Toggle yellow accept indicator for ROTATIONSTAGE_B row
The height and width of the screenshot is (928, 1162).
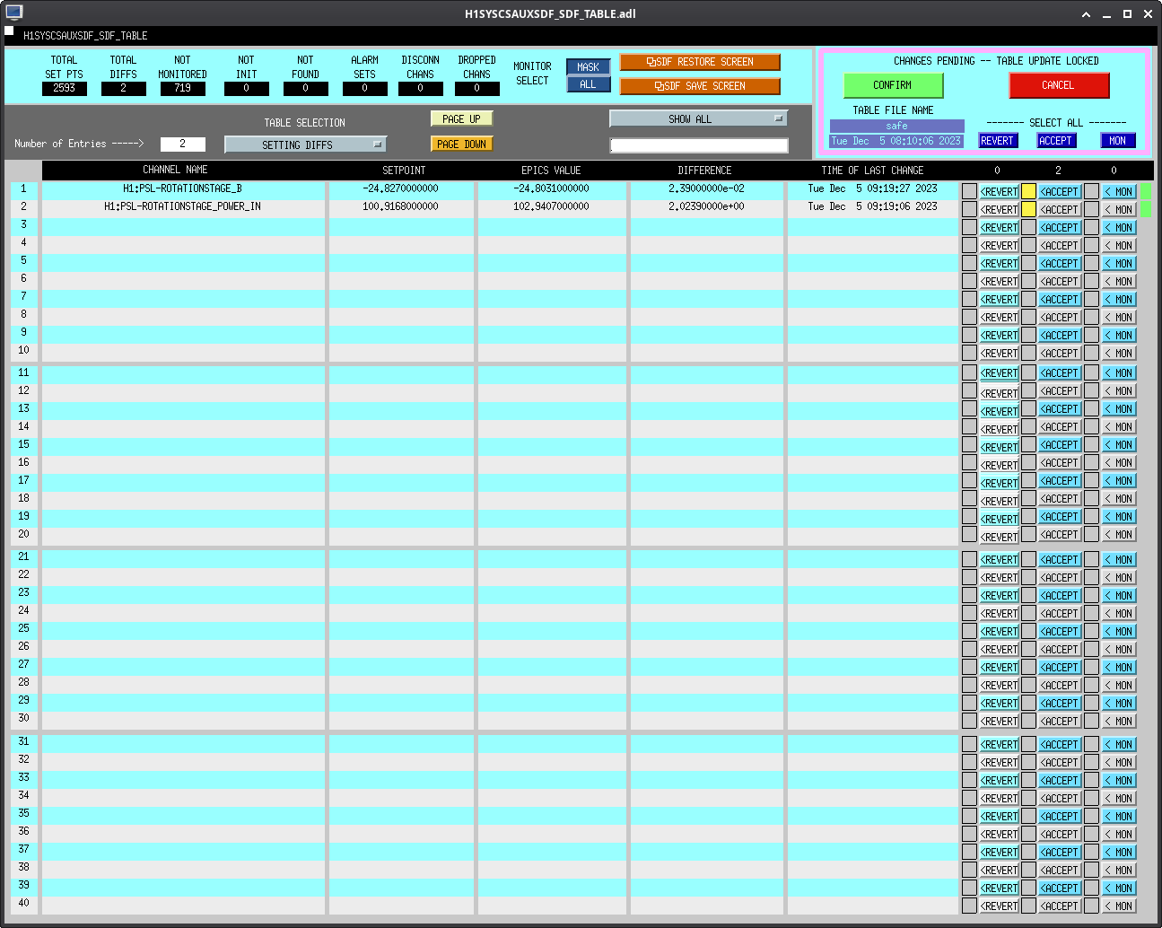(x=1028, y=191)
